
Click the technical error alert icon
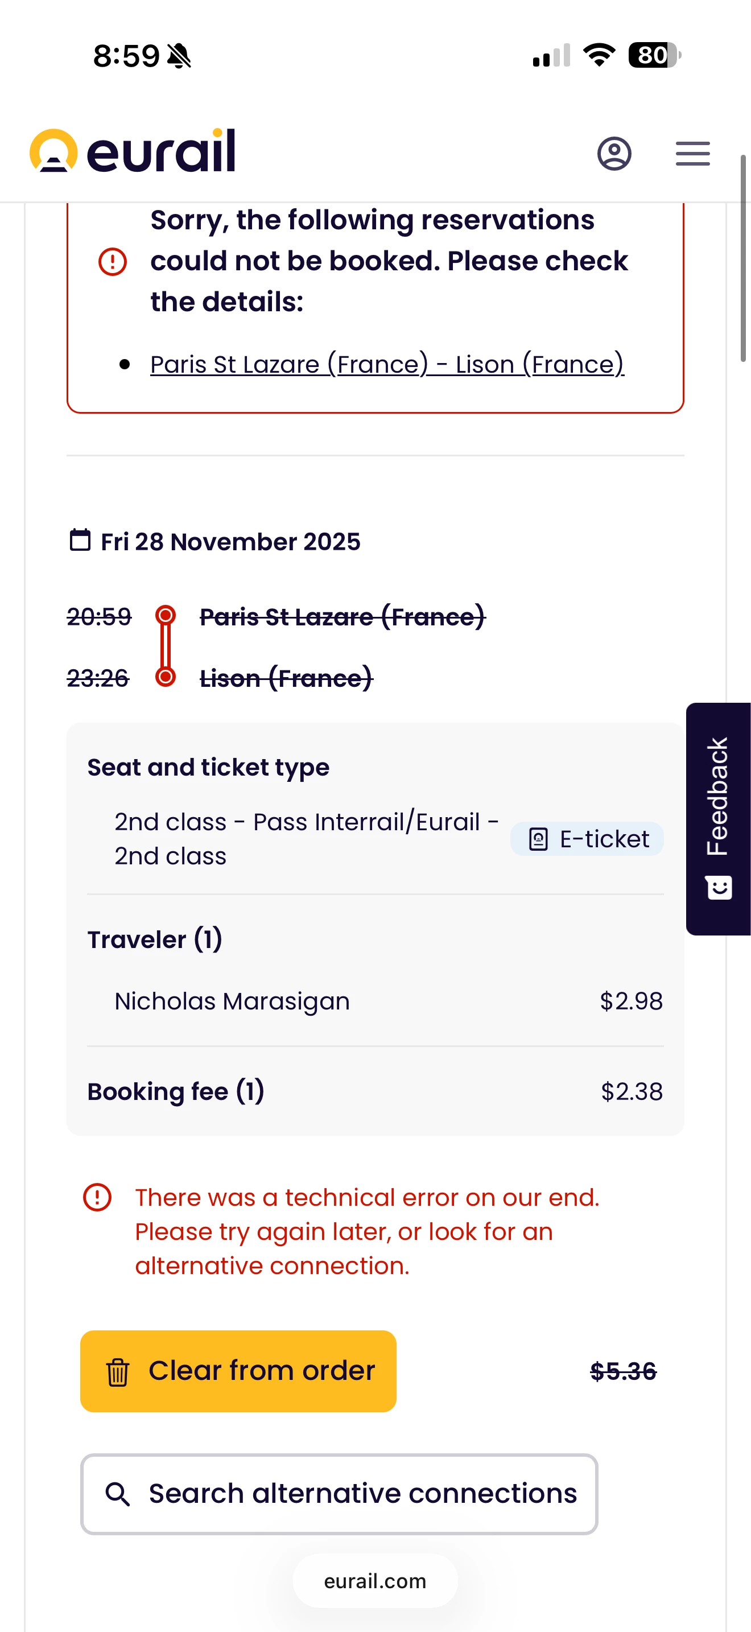[97, 1197]
